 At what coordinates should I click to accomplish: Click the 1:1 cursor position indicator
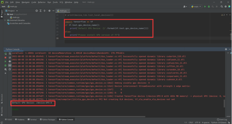pos(185,123)
